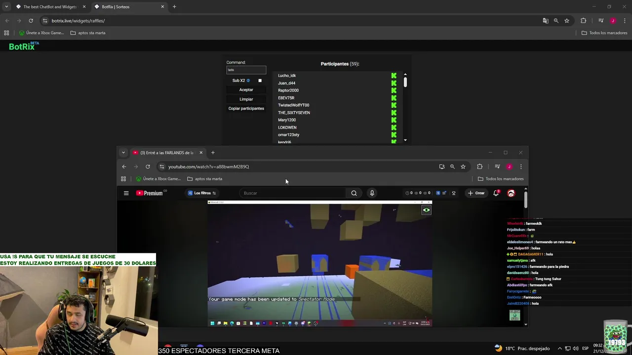Open aptos sta marta folder in YouTube window
This screenshot has height=355, width=632.
[205, 179]
